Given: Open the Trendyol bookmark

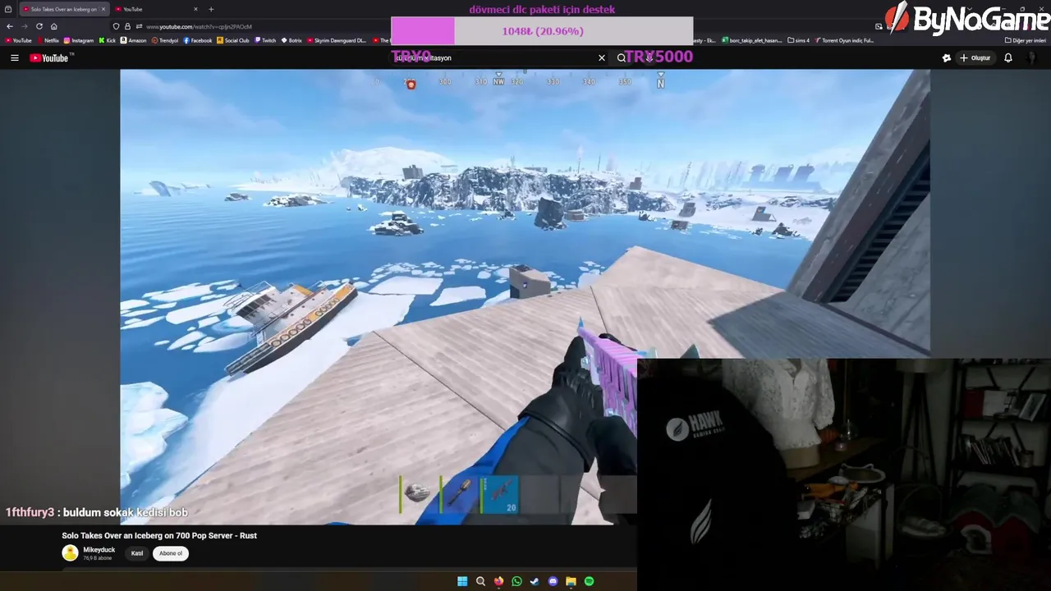Looking at the screenshot, I should (165, 40).
